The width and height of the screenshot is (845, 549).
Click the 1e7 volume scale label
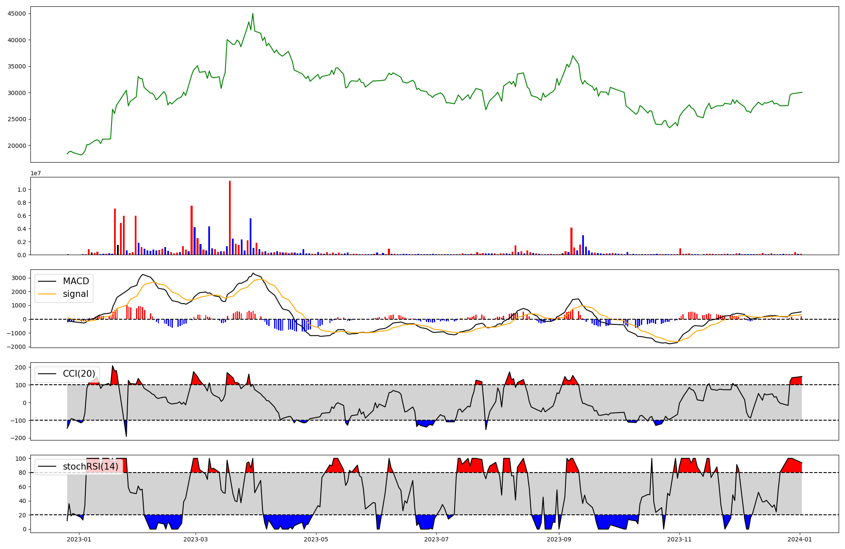point(35,173)
